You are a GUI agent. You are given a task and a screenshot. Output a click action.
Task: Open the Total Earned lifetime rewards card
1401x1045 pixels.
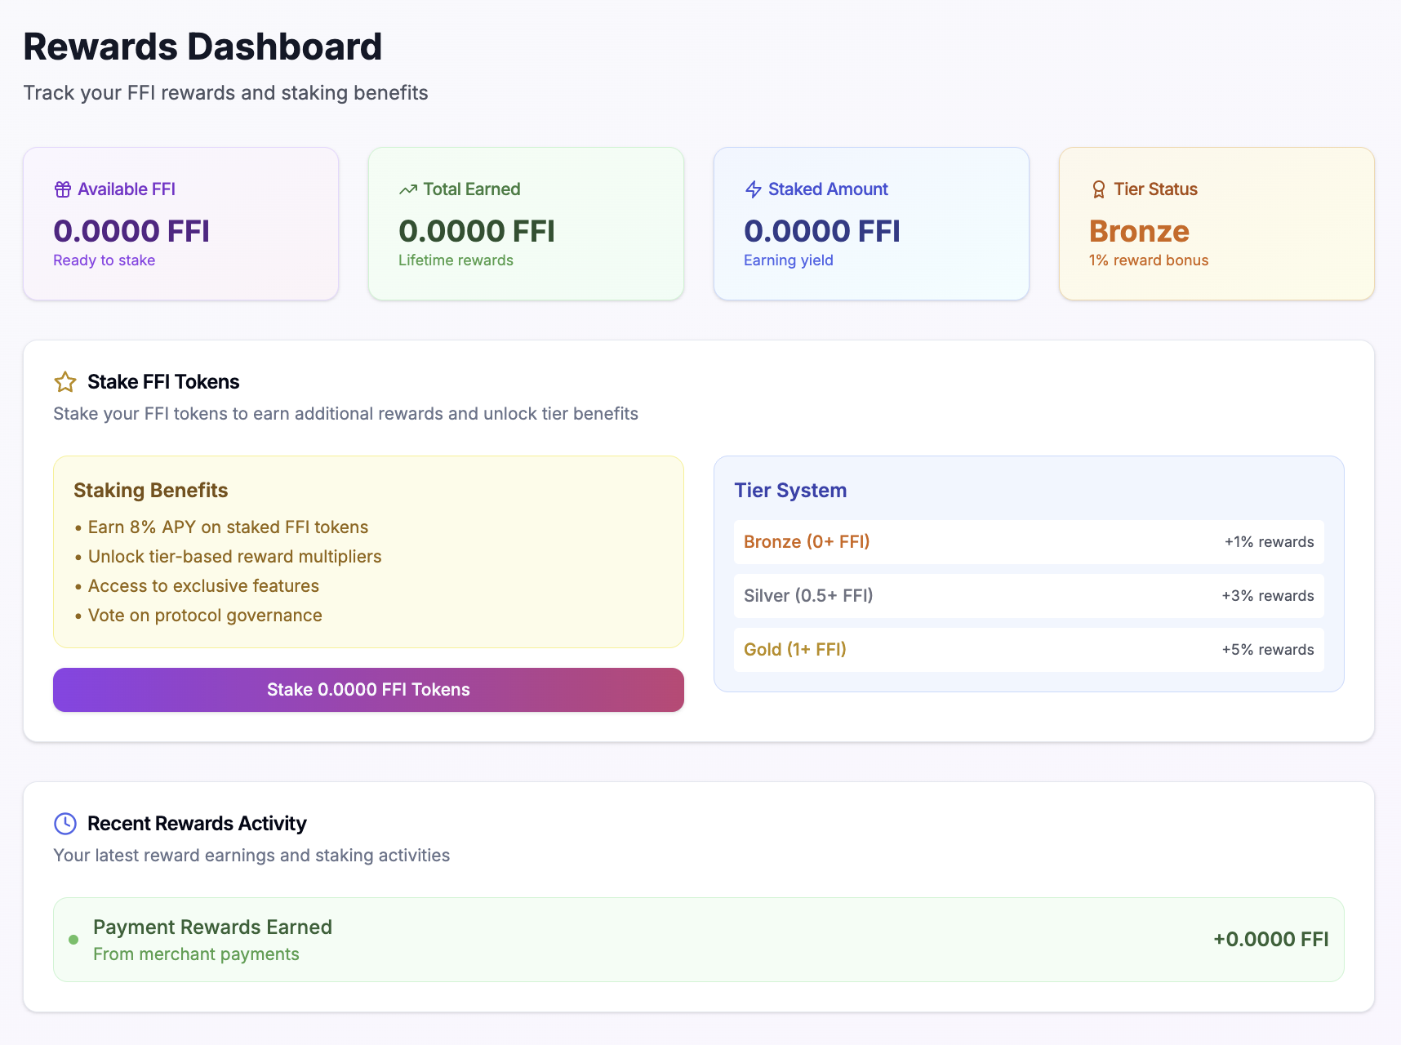coord(526,224)
